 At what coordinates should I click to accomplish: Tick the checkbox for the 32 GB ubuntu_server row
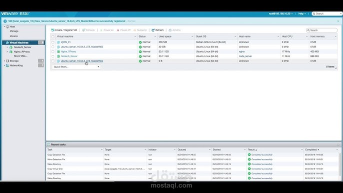(x=53, y=47)
